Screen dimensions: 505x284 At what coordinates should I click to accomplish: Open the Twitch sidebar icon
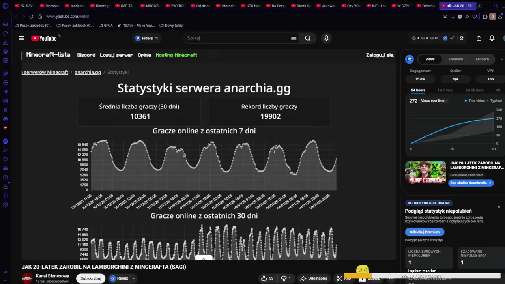[6, 74]
